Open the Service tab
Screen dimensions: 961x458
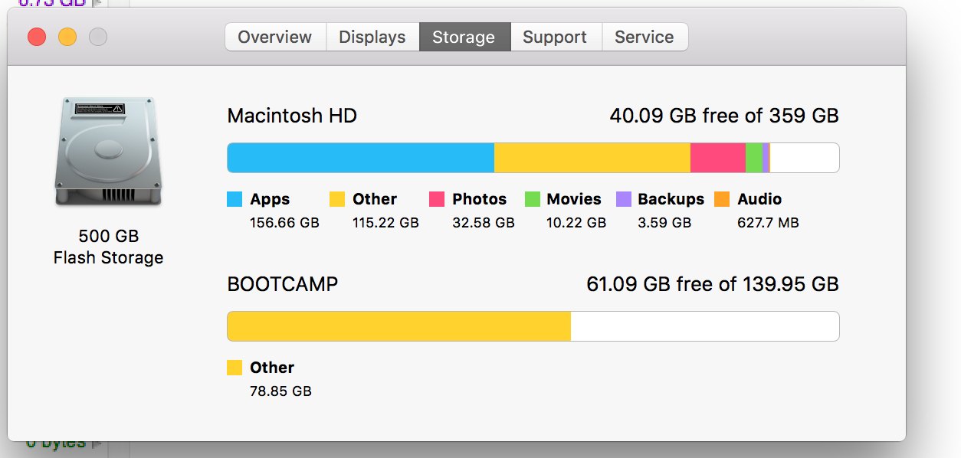(x=644, y=37)
